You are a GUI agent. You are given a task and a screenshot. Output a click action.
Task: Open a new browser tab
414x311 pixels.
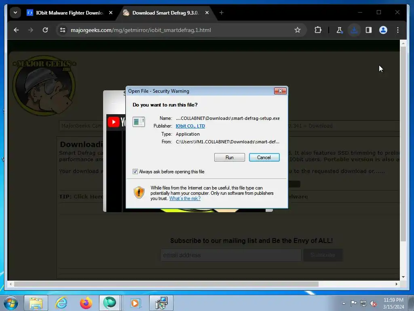pos(221,13)
